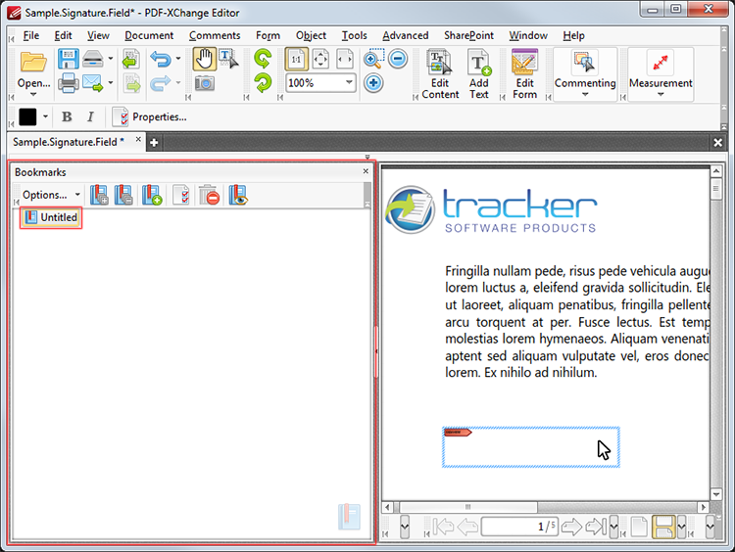Image resolution: width=735 pixels, height=552 pixels.
Task: Click the previous view green arrow page icon
Action: [131, 60]
